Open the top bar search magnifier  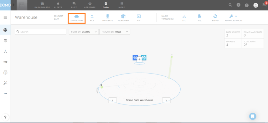coord(230,5)
